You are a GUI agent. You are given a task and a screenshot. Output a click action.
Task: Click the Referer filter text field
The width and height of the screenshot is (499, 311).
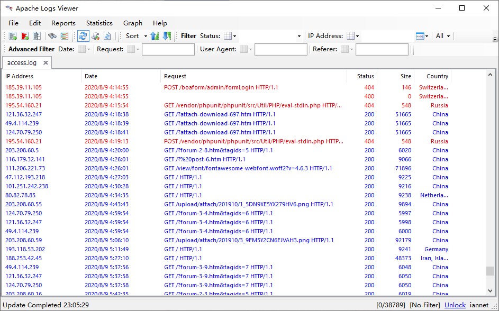click(382, 49)
